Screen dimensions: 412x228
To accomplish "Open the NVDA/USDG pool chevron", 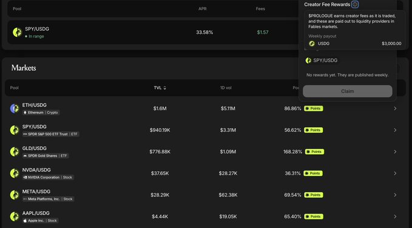I will pyautogui.click(x=395, y=174).
